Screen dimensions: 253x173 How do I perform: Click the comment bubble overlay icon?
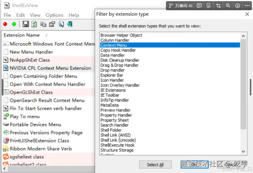199,6
